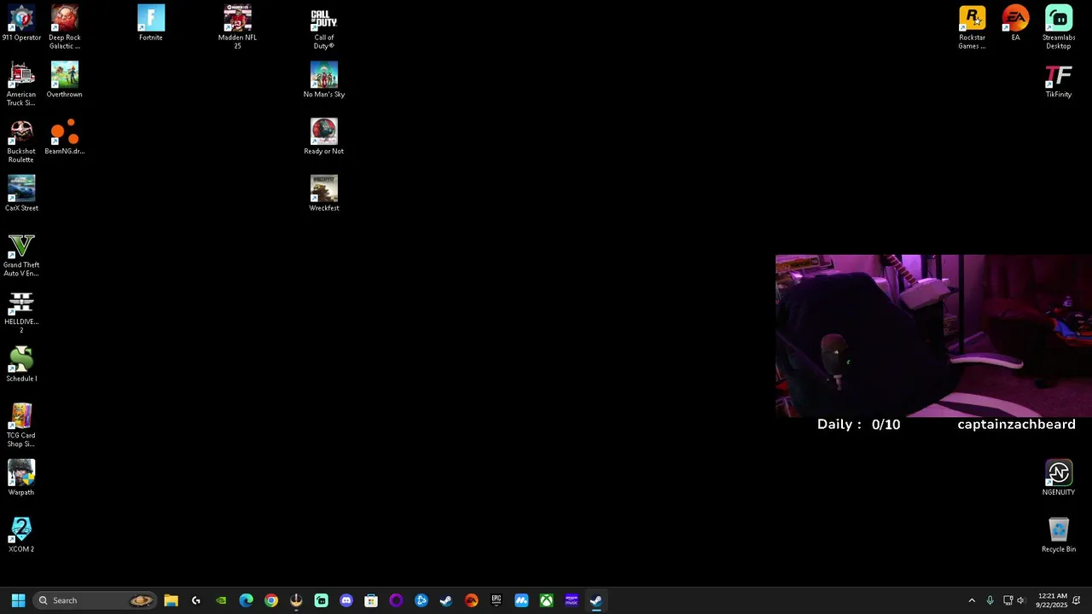Select the BeamNG.drive desktop shortcut
The width and height of the screenshot is (1092, 614).
tap(65, 137)
